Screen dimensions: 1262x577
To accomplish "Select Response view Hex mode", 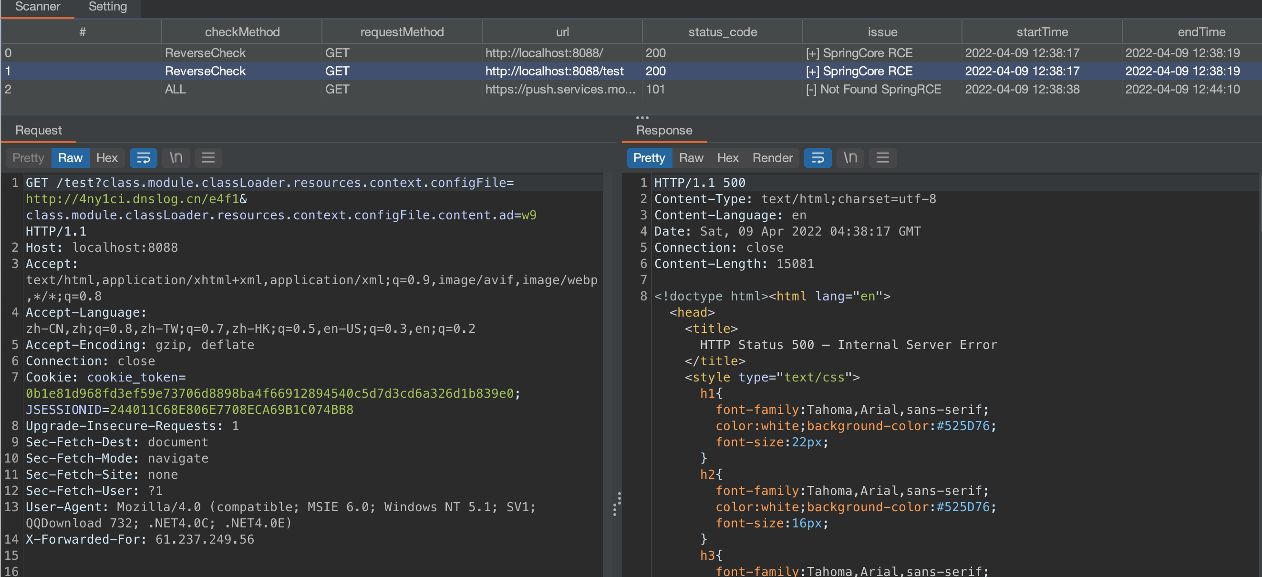I will [727, 158].
